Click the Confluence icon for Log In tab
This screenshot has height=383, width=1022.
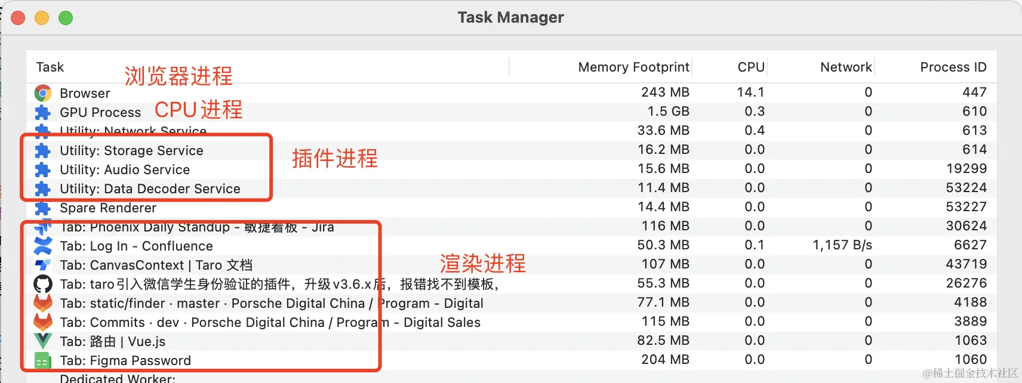point(42,246)
